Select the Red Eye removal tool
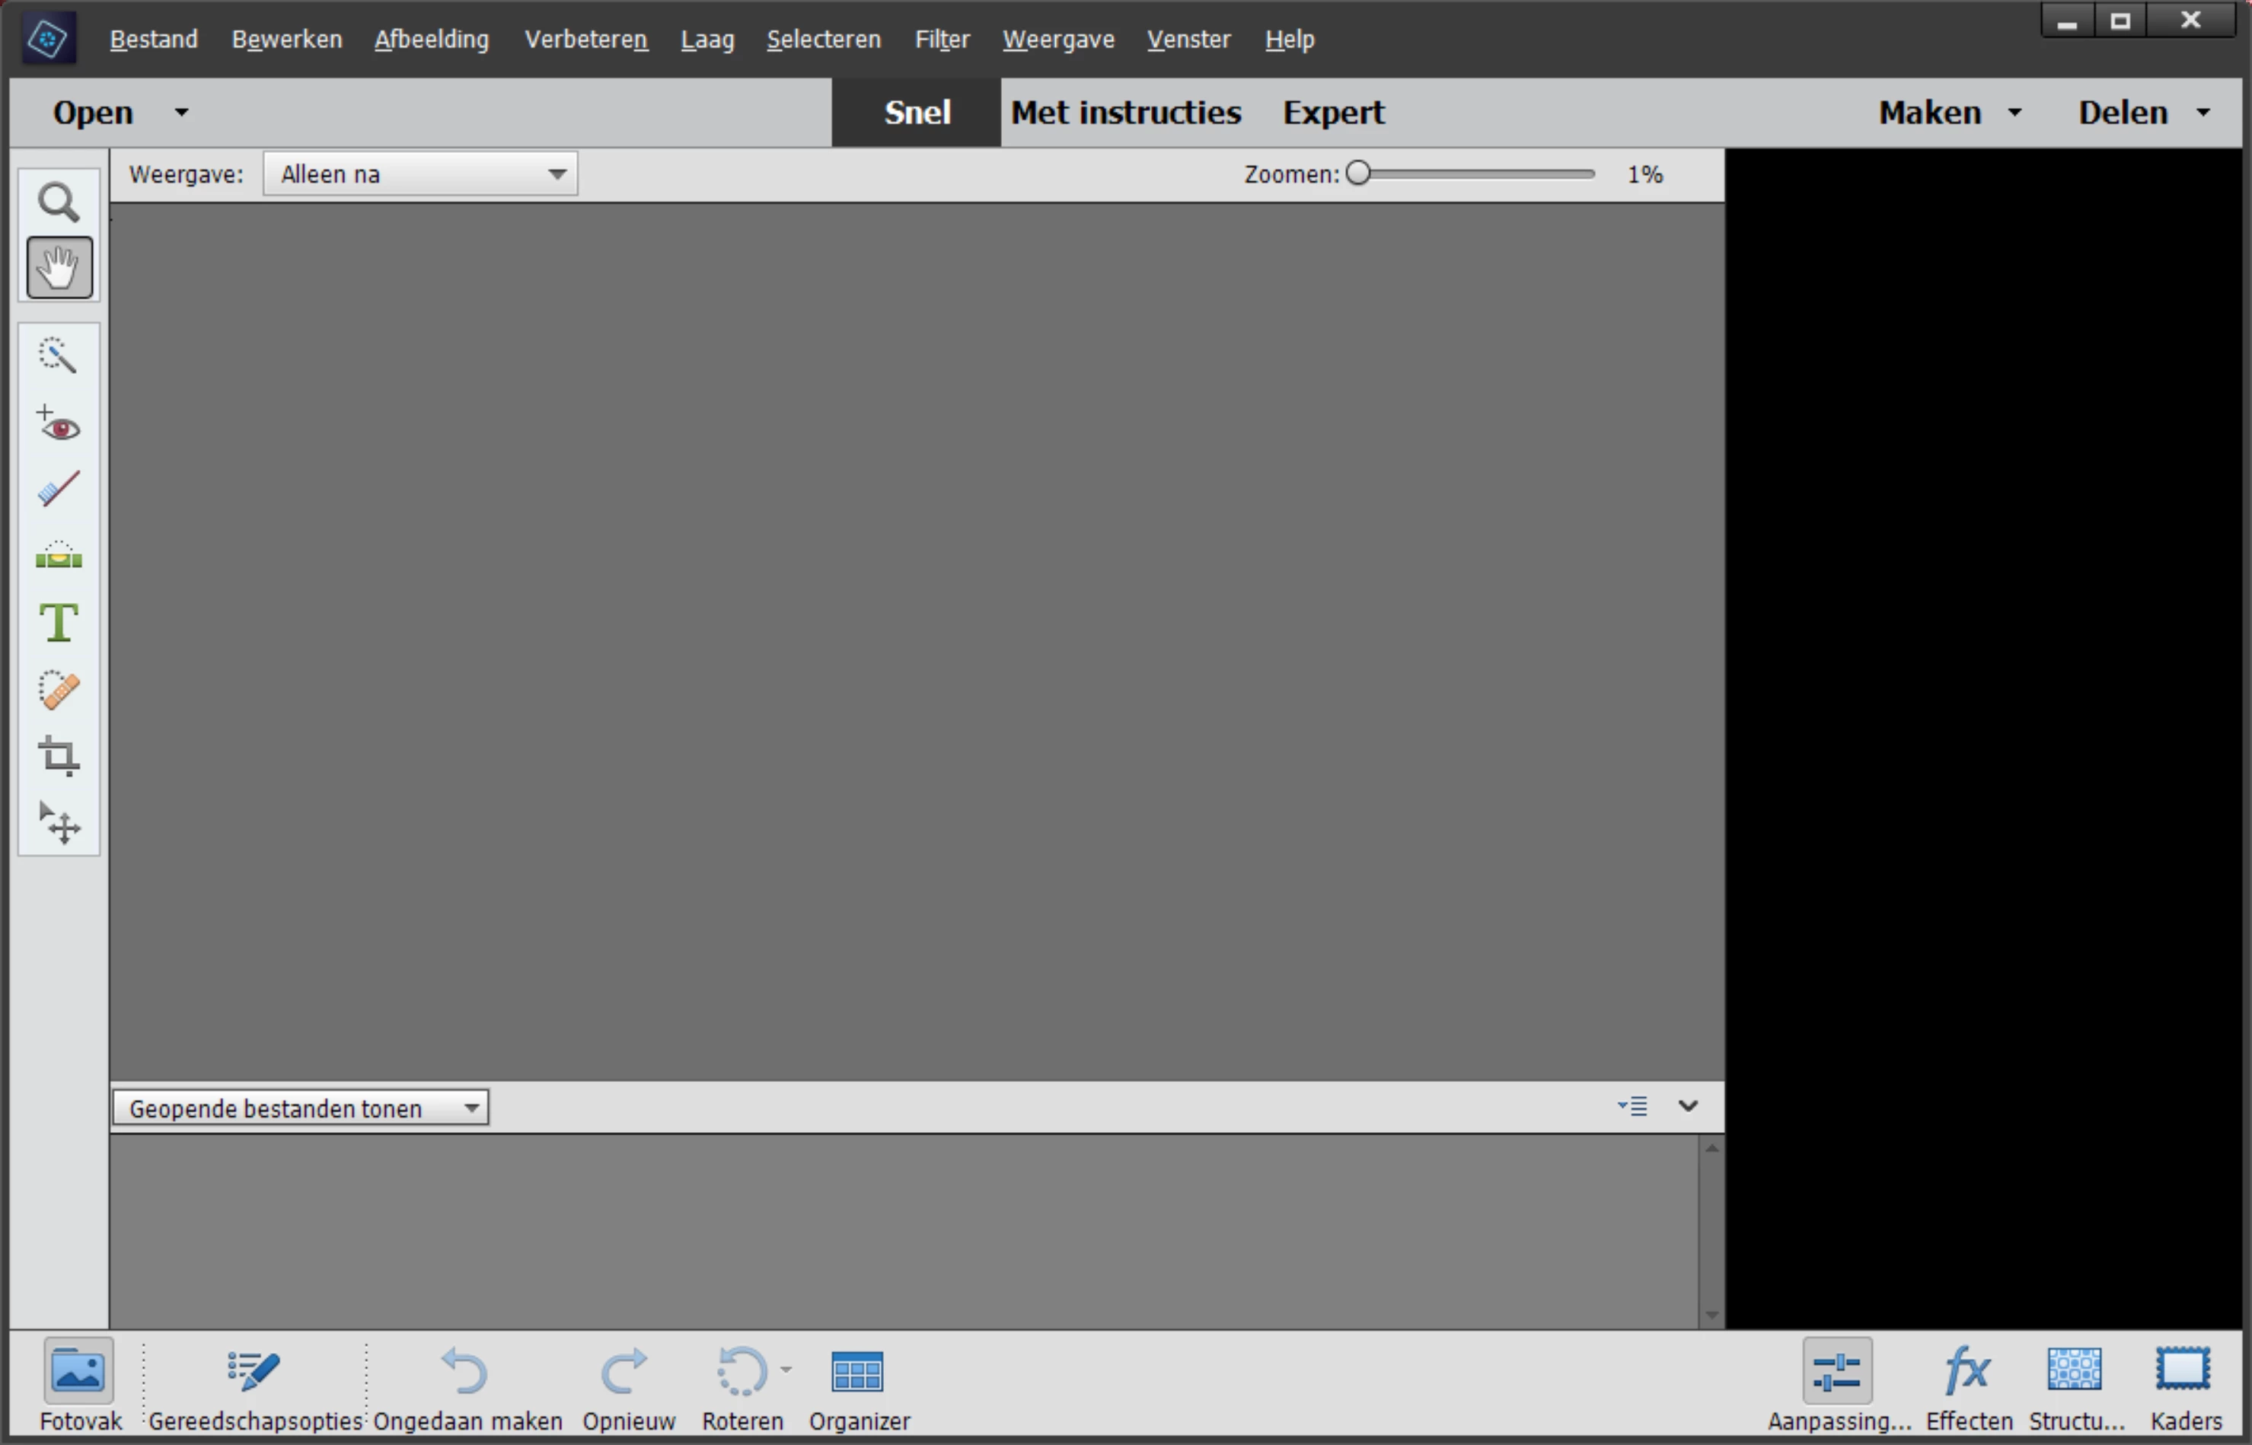This screenshot has height=1445, width=2252. [58, 424]
